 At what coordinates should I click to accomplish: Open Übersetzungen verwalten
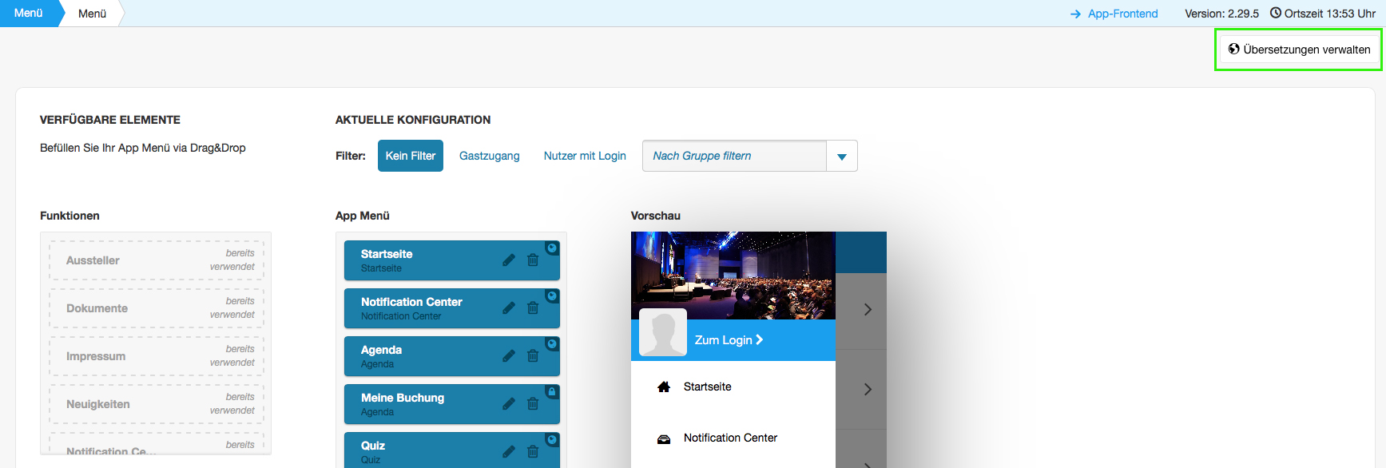[x=1299, y=50]
